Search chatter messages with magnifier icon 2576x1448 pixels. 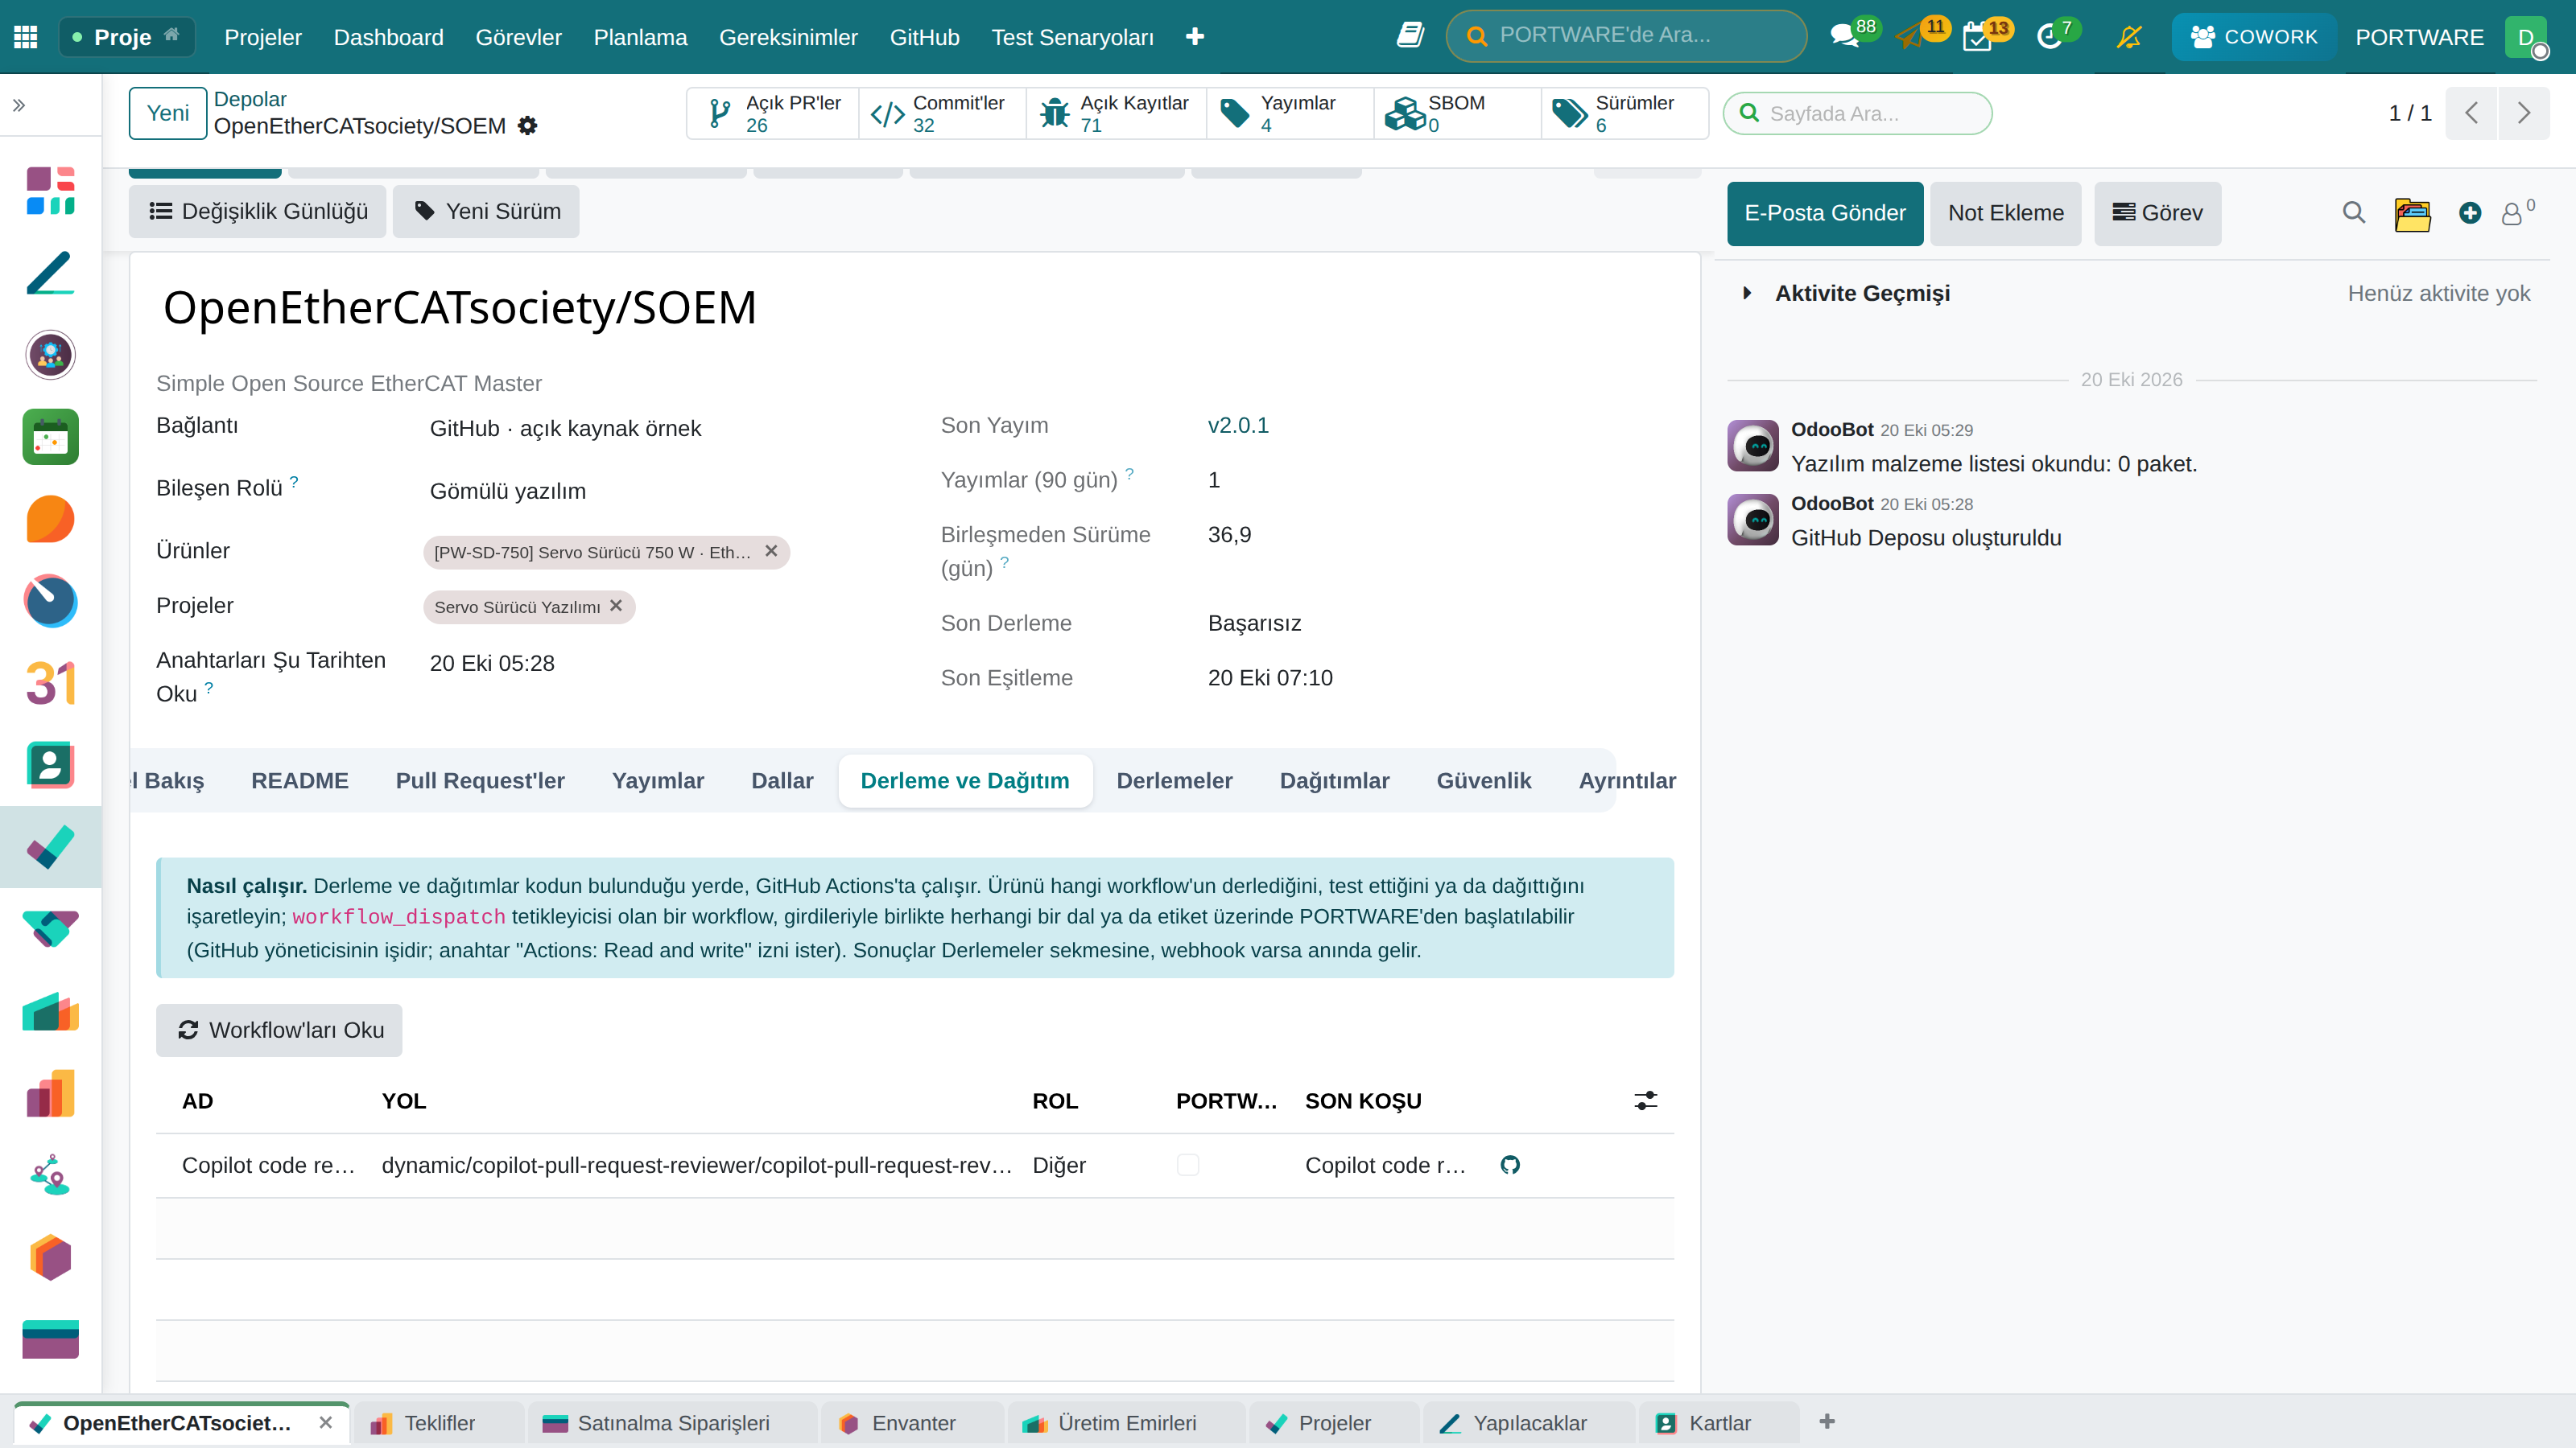[x=2354, y=213]
